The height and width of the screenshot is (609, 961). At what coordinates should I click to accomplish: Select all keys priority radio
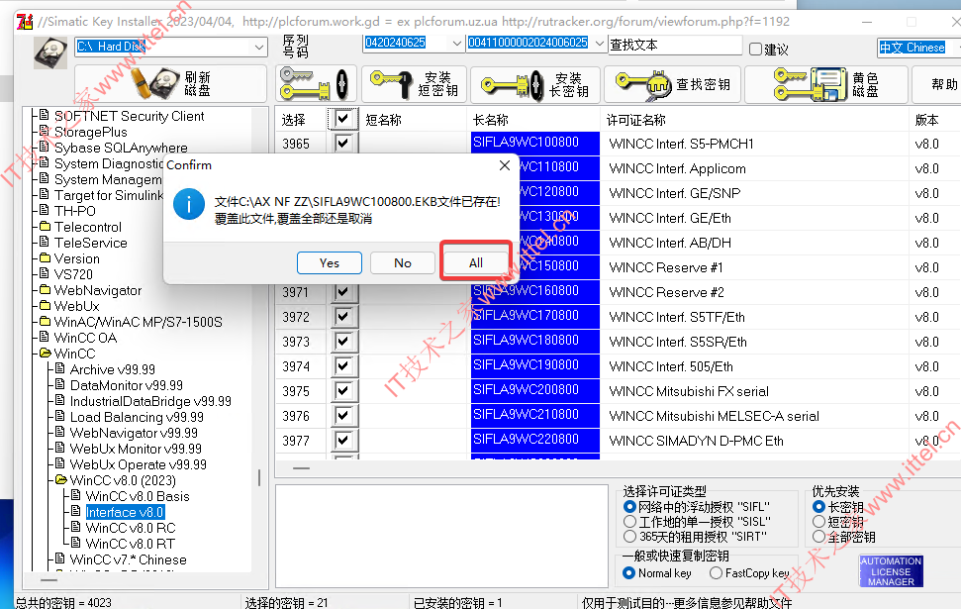(x=818, y=536)
